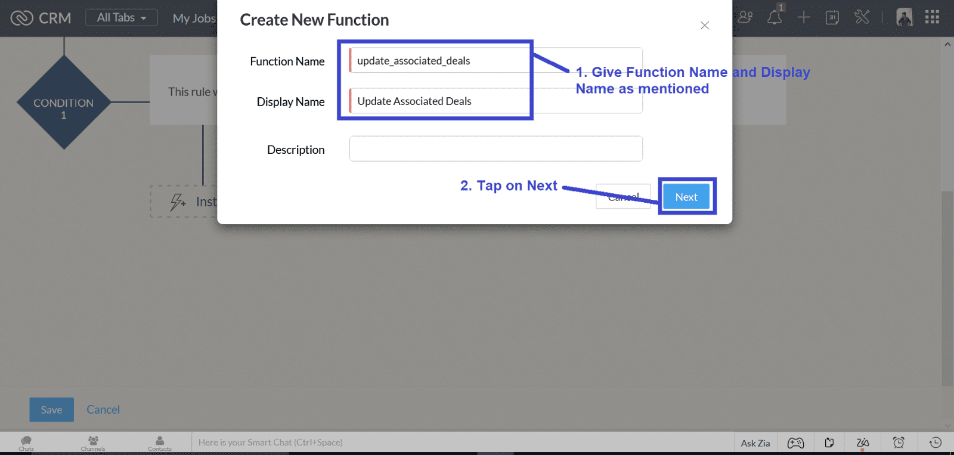The width and height of the screenshot is (954, 455).
Task: Open Contacts in bottom bar
Action: pos(160,442)
